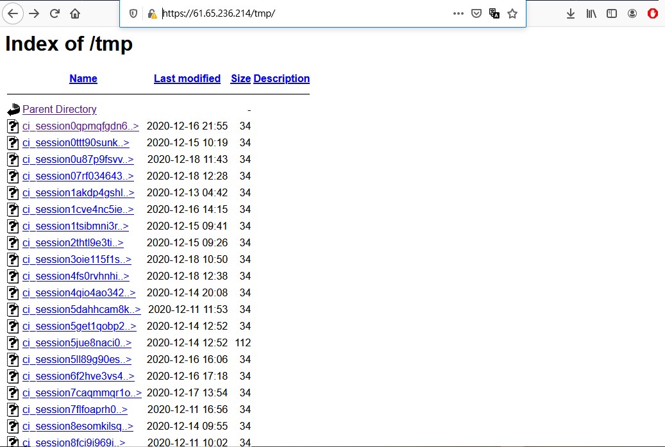
Task: Click the file icon beside ci_session0qpmqfgdn6
Action: pos(13,126)
